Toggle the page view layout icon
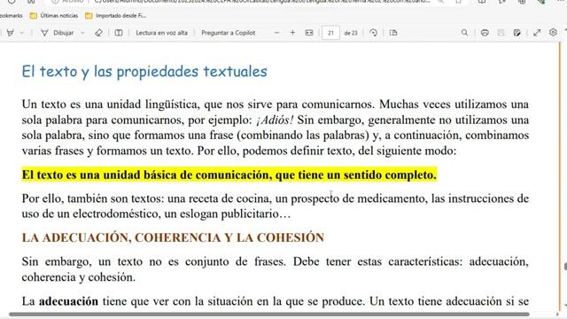Screen dimensions: 567x319 (x=118, y=33)
